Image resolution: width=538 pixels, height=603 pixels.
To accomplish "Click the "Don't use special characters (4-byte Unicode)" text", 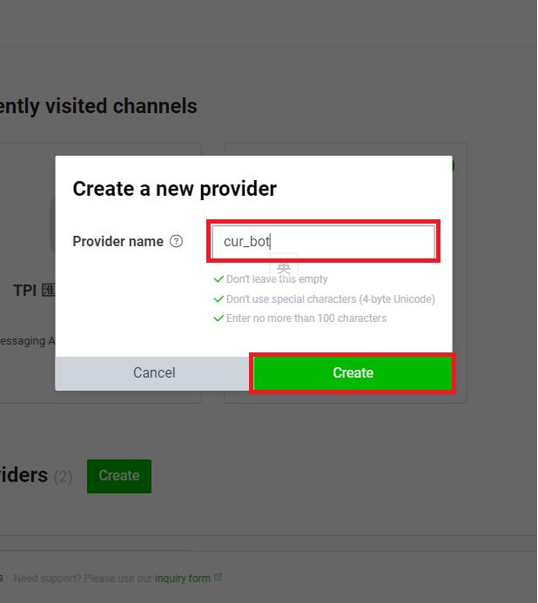I will pos(331,298).
